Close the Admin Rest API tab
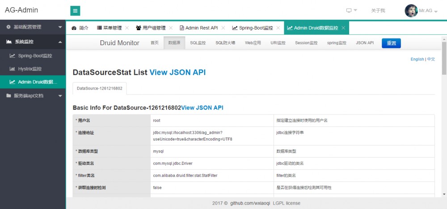 pos(223,28)
